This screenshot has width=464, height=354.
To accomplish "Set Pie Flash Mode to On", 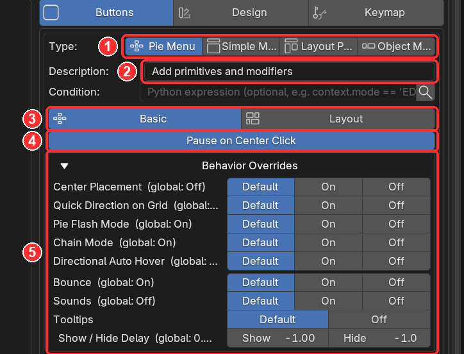I will click(328, 224).
